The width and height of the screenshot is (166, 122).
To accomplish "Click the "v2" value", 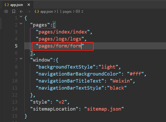I will 61,102.
